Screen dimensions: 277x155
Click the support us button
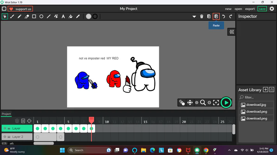click(20, 9)
